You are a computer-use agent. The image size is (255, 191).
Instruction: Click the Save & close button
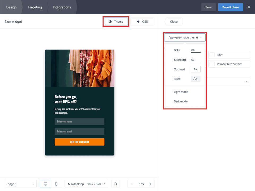point(230,7)
